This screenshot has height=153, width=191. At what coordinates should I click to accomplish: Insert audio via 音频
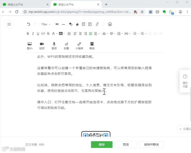[x=54, y=46]
